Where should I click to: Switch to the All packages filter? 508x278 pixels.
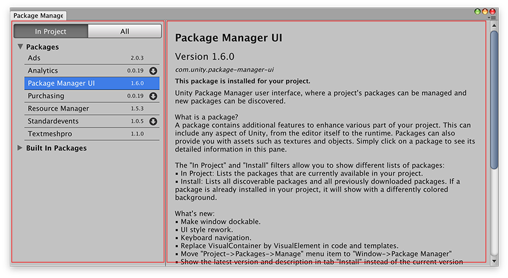125,32
